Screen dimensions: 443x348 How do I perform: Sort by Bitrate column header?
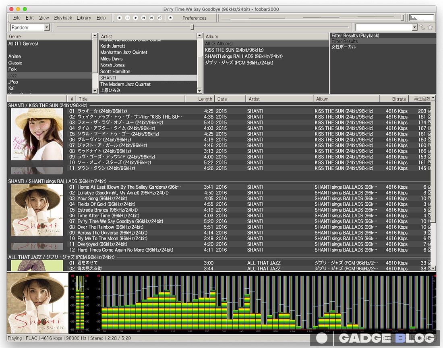point(394,99)
